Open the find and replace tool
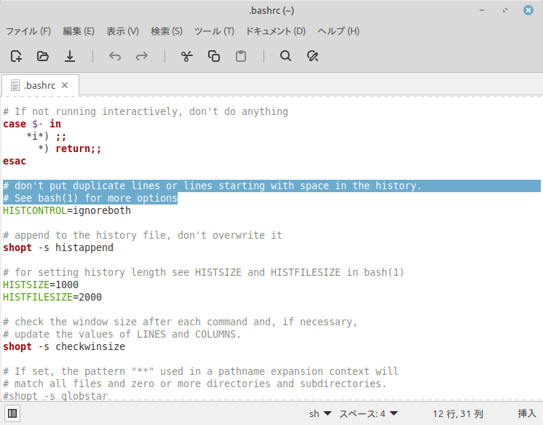The image size is (543, 425). (313, 56)
